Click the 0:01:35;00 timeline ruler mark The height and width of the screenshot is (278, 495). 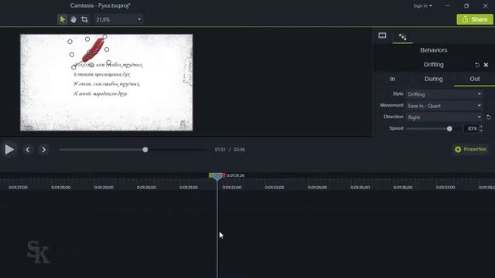[360, 188]
